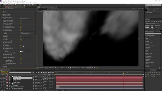Screen dimensions: 162x91
Task: Select the Zoom magnifier tool
Action: point(6,5)
